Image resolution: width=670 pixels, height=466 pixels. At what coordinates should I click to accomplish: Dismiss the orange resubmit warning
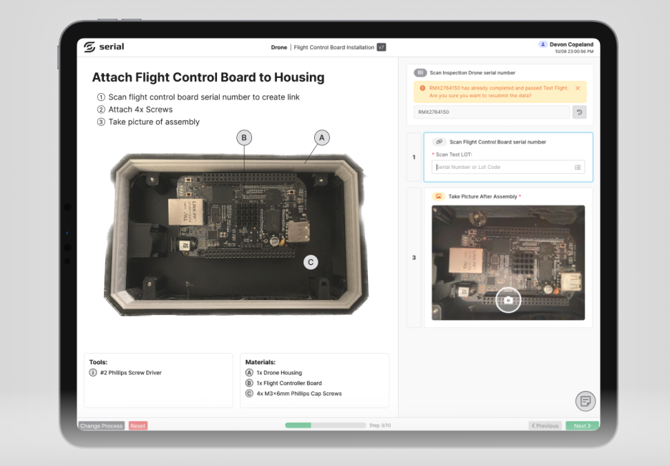click(578, 88)
